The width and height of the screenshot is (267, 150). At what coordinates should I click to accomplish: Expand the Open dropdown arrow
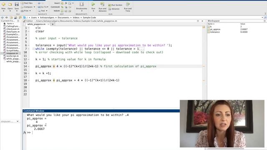pos(10,11)
